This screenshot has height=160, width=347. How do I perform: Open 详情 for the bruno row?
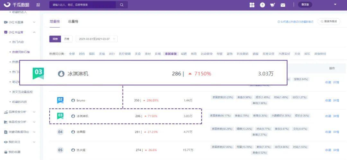click(x=336, y=100)
